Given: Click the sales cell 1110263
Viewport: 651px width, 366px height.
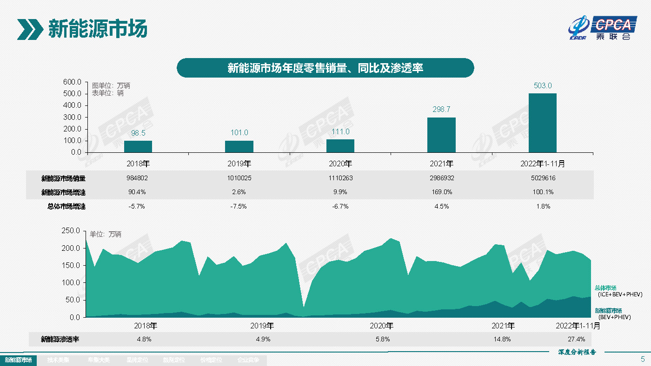Looking at the screenshot, I should (340, 178).
